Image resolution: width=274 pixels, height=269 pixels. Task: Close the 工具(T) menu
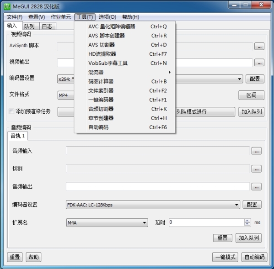pyautogui.click(x=85, y=17)
